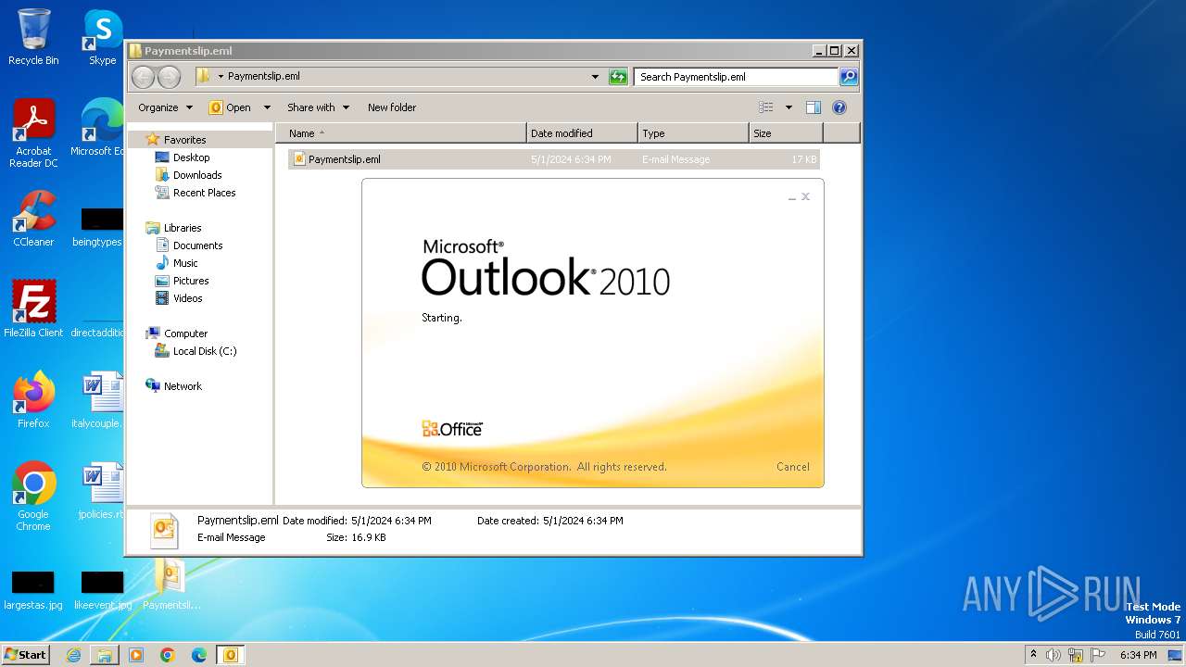The height and width of the screenshot is (667, 1186).
Task: Sort by the Type column header
Action: 693,133
